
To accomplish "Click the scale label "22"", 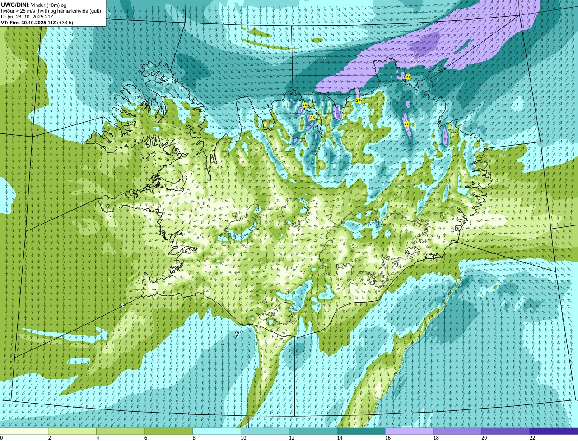I will tap(532, 438).
